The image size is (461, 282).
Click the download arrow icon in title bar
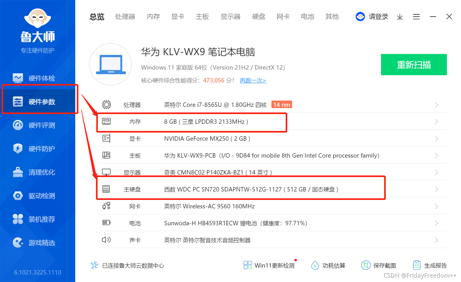pyautogui.click(x=400, y=17)
